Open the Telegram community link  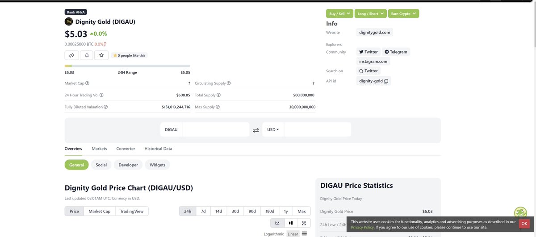396,52
